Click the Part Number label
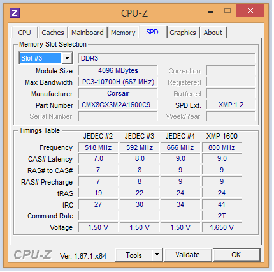The width and height of the screenshot is (274, 272). pos(54,105)
